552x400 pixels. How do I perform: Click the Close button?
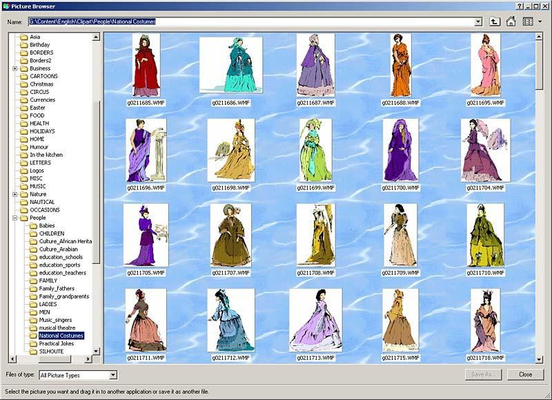point(525,374)
